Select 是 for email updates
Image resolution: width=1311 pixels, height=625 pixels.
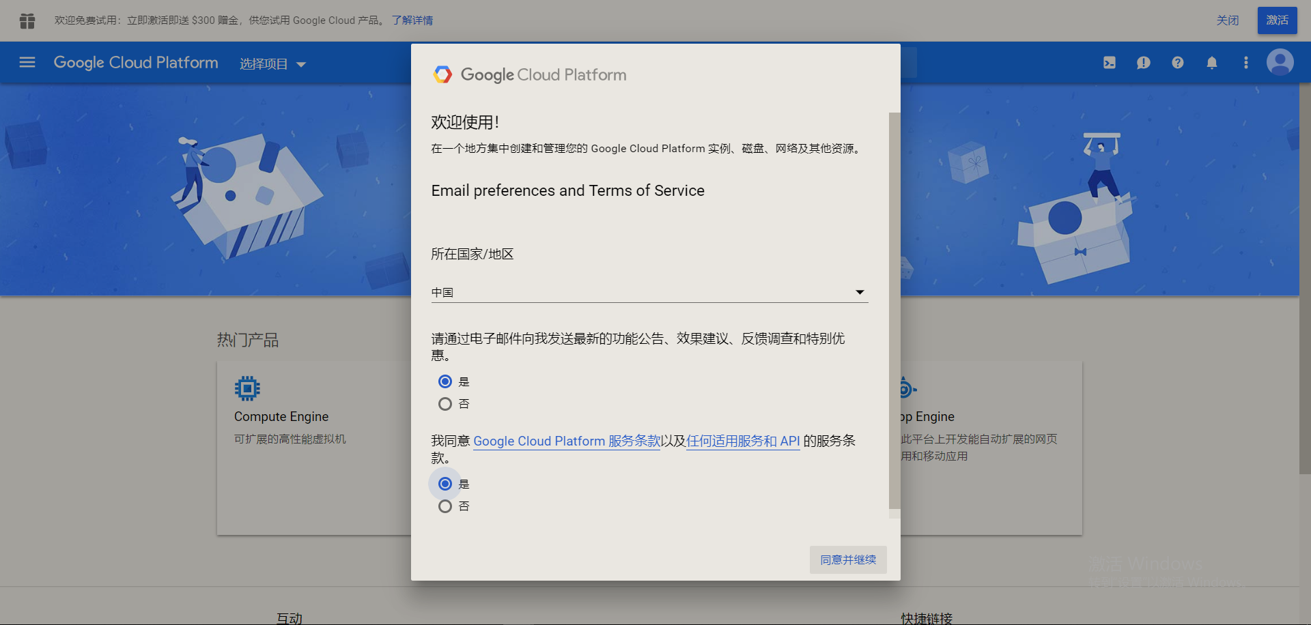(445, 381)
